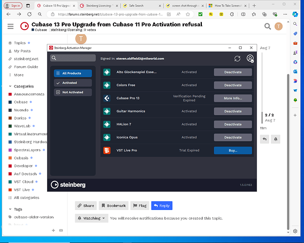Image resolution: width=304 pixels, height=243 pixels.
Task: Click More Info for Cubase Pro 13
Action: 233,98
